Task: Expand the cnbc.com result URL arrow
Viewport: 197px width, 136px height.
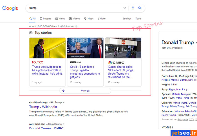Action: pyautogui.click(x=64, y=124)
